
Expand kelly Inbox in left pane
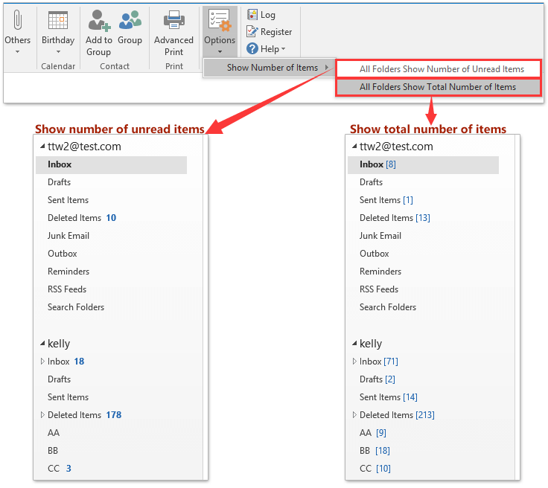(42, 362)
